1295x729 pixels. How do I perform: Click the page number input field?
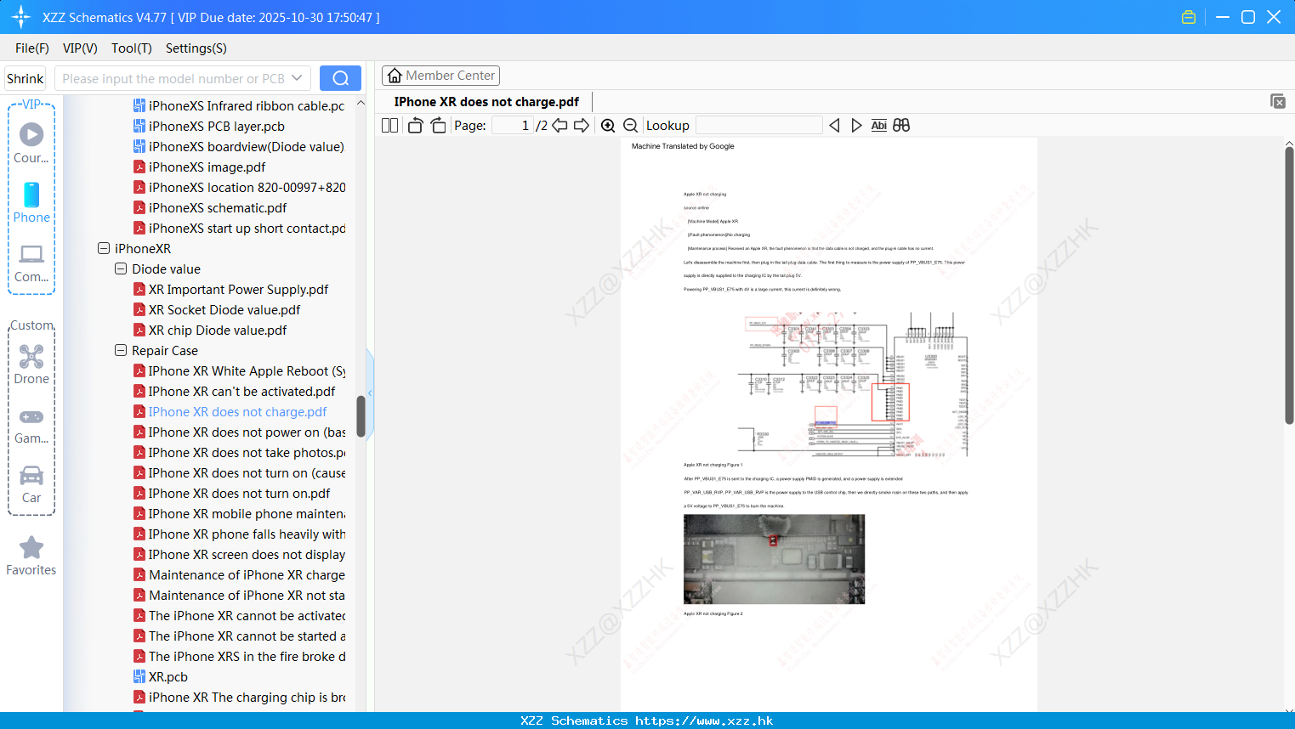tap(513, 126)
